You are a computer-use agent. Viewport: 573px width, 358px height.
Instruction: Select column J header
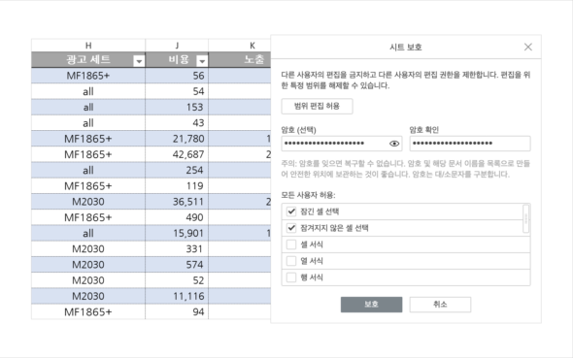click(177, 46)
